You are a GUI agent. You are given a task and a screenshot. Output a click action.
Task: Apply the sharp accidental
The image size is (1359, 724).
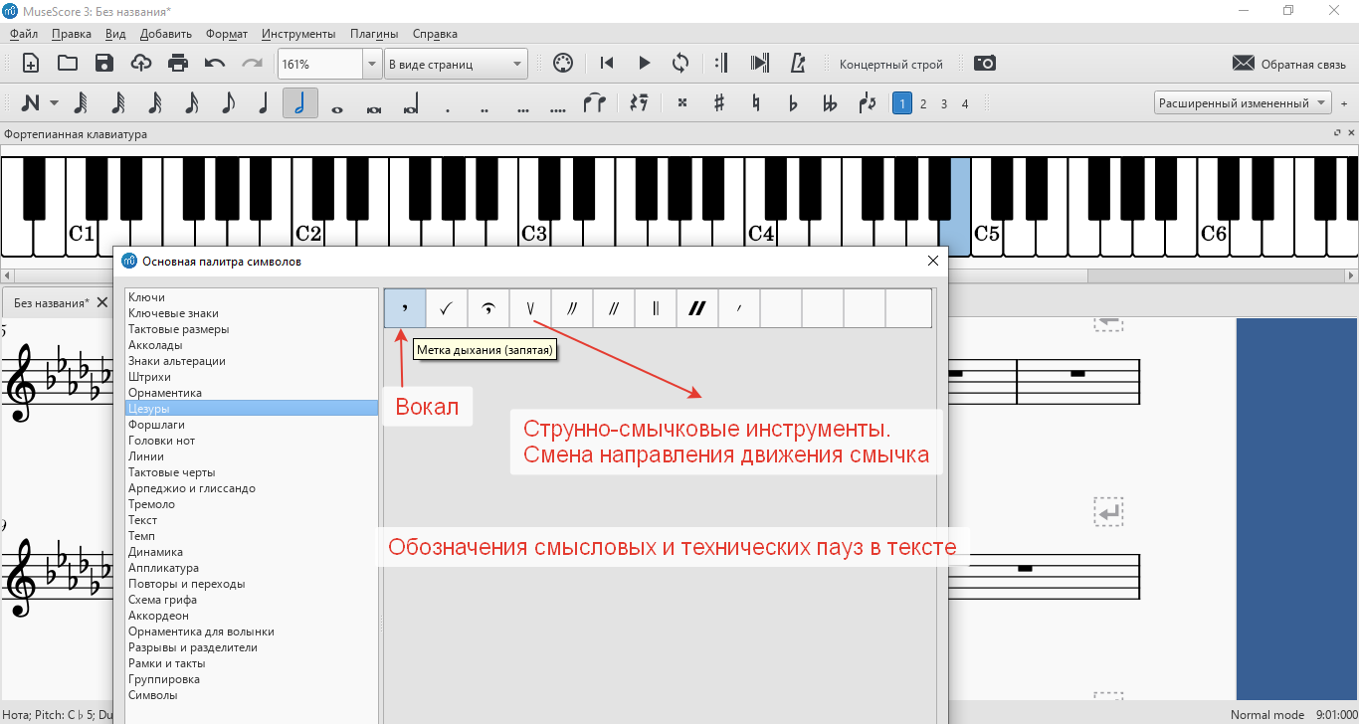(x=718, y=103)
